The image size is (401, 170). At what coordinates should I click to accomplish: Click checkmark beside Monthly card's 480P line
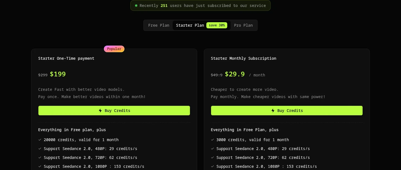click(212, 149)
